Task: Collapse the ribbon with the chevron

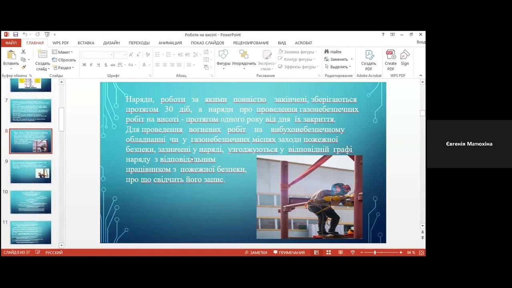Action: (420, 76)
